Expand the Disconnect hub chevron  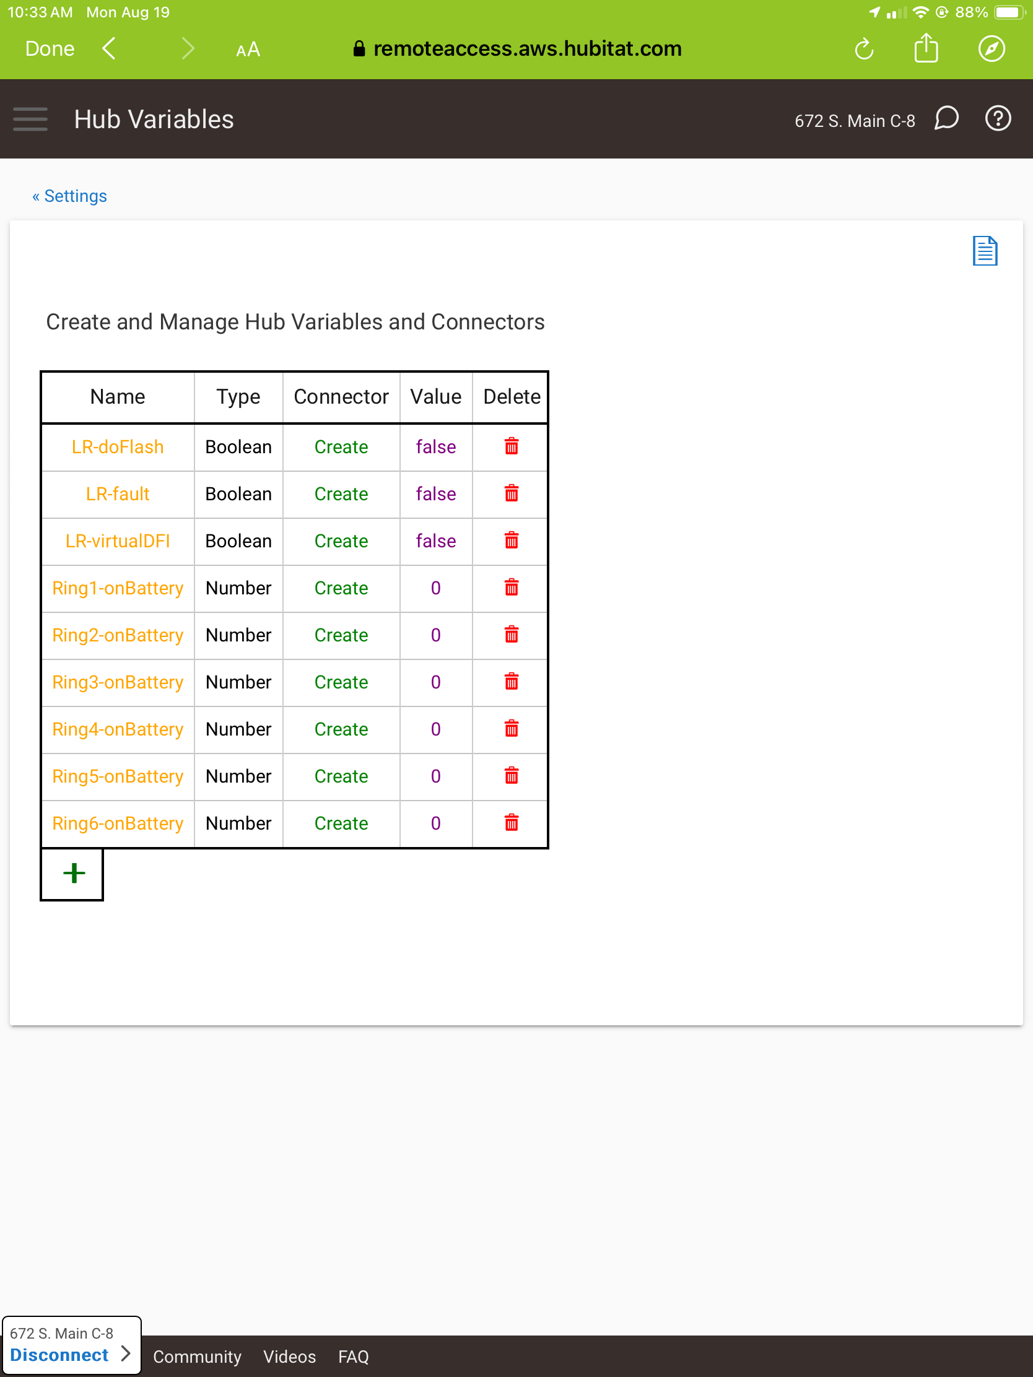[126, 1354]
